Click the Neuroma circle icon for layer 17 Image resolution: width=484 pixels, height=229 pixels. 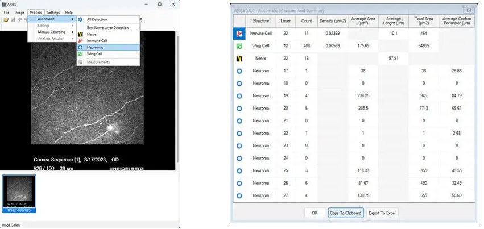pyautogui.click(x=239, y=71)
